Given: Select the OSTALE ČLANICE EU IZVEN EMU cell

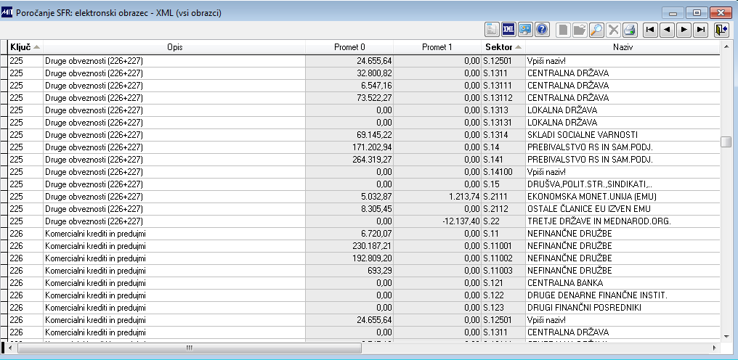Looking at the screenshot, I should 623,208.
